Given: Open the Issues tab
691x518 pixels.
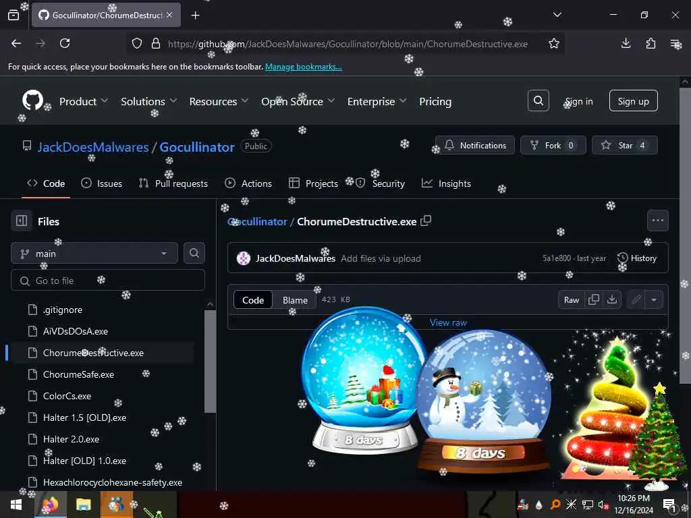Looking at the screenshot, I should [x=101, y=183].
